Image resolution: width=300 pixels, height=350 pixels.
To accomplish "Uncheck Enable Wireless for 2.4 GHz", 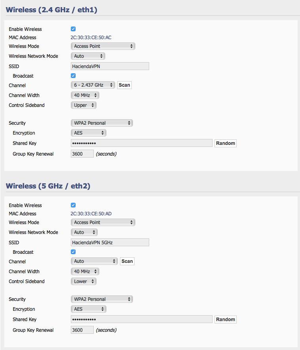I will (73, 29).
